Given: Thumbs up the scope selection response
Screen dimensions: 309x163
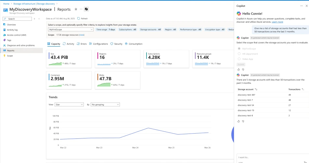Looking at the screenshot, I should 238,70.
